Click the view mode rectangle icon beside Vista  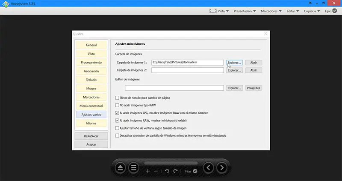coord(213,11)
